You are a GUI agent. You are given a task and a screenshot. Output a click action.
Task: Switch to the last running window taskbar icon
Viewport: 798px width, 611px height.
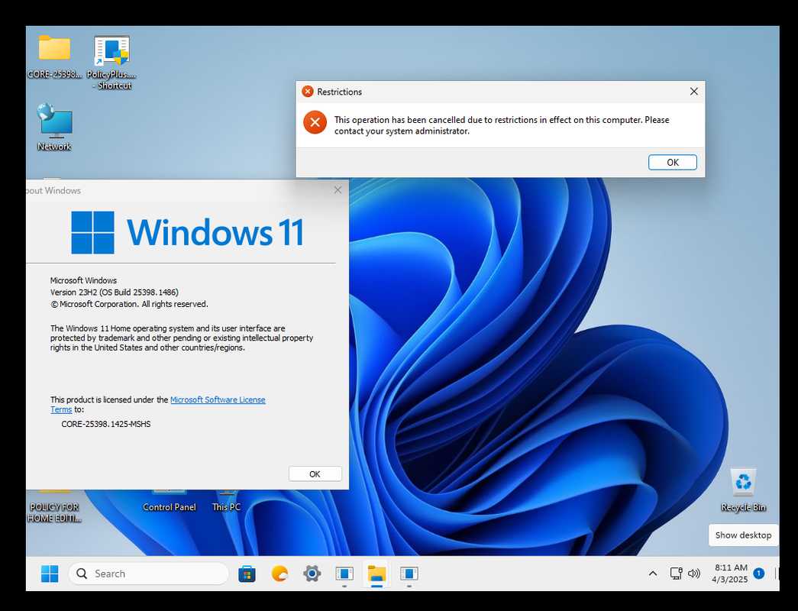(409, 574)
